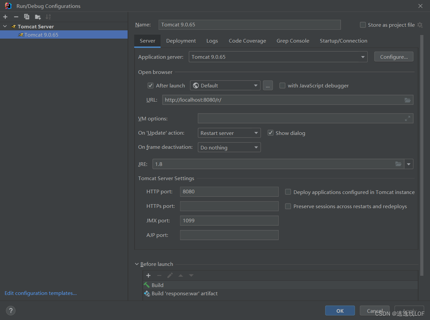Click HTTP port field

229,192
